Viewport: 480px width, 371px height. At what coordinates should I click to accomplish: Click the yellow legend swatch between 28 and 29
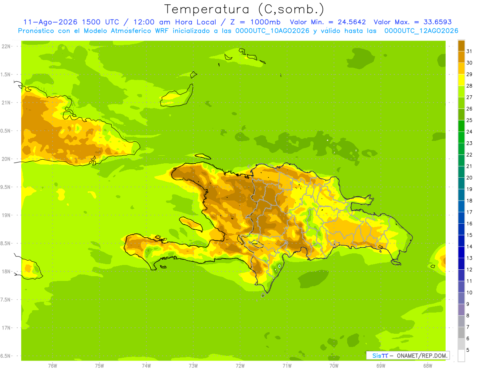tap(461, 80)
